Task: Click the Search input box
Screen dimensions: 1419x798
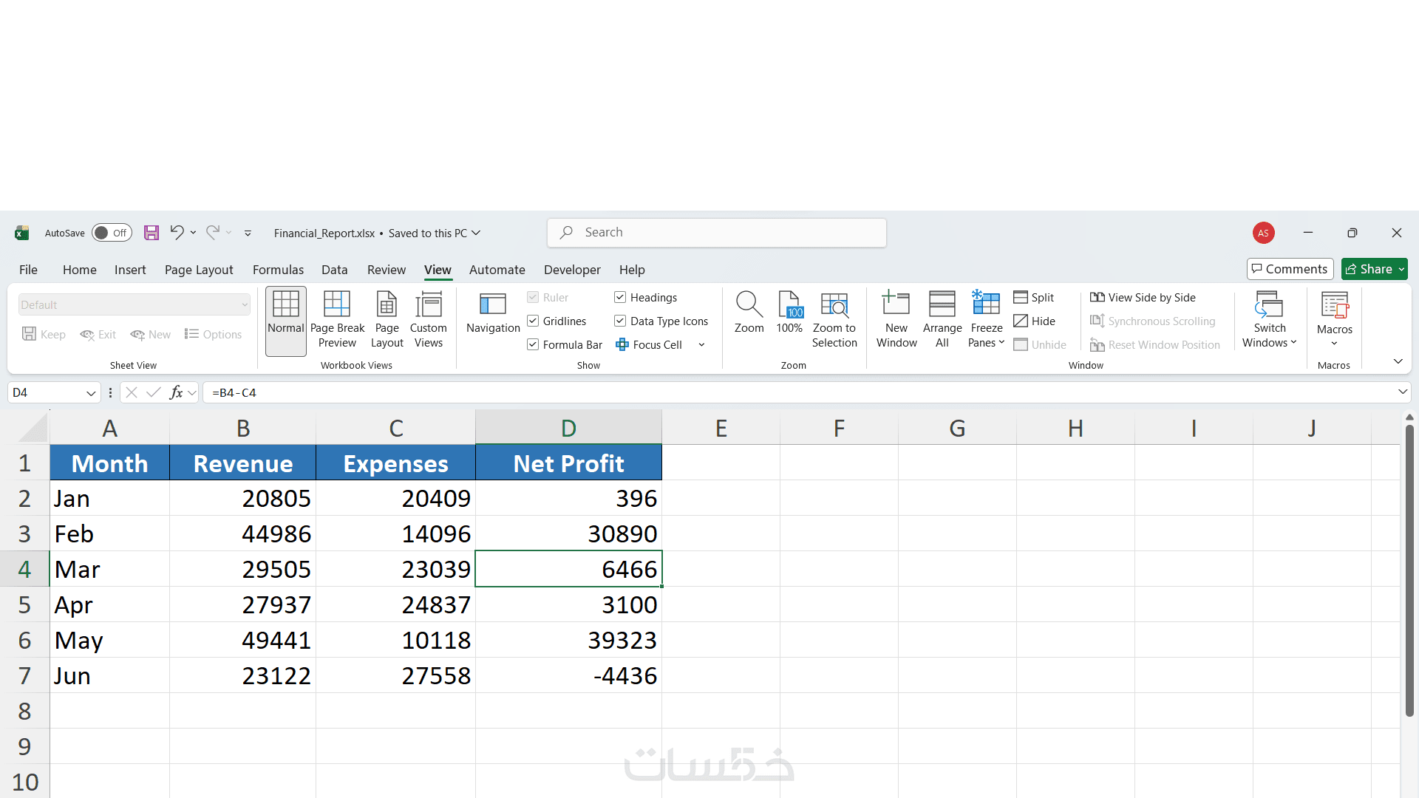Action: (x=717, y=233)
